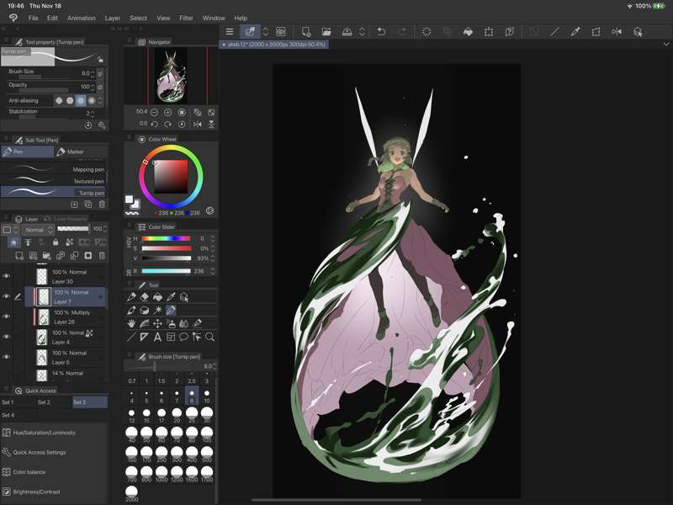Toggle the Lock Layer icon in the Layer palette
The image size is (673, 505).
tap(56, 242)
